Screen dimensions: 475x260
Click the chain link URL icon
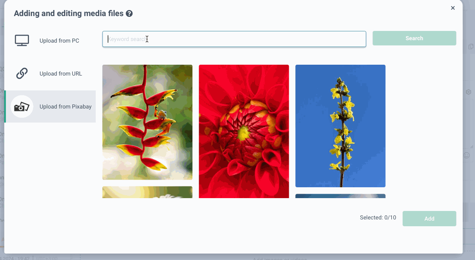(22, 73)
